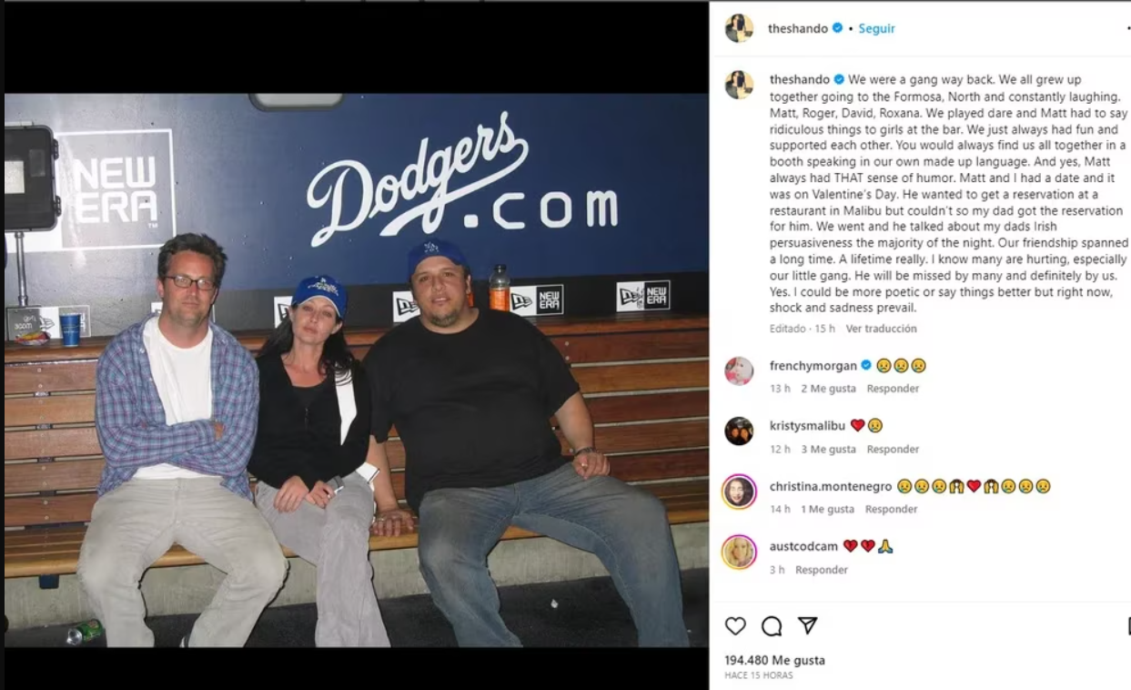
Task: Reply to kristysmalibu's comment
Action: point(893,449)
